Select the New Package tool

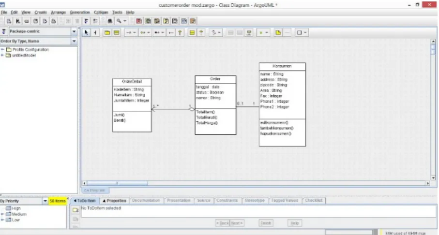pos(107,33)
